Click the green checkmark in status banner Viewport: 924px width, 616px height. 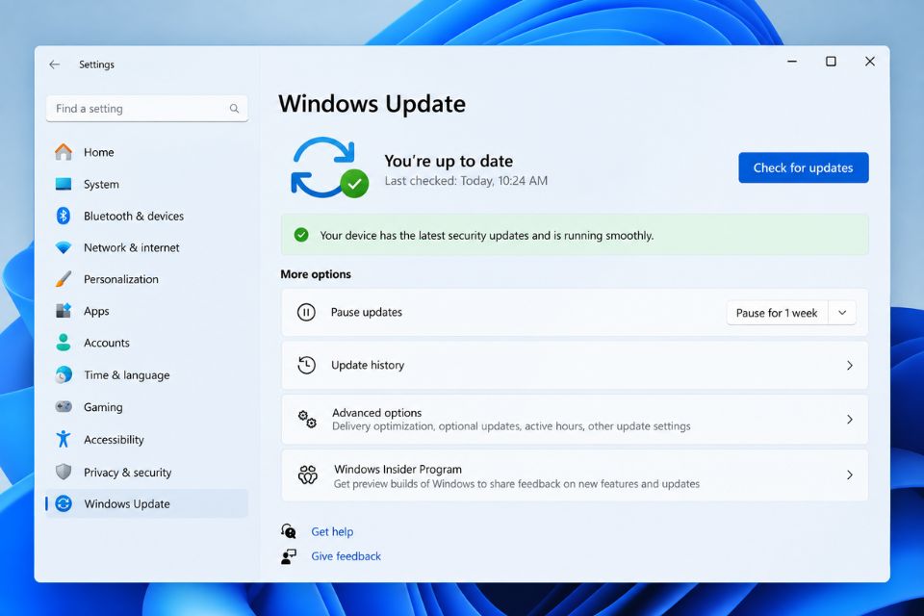[301, 235]
